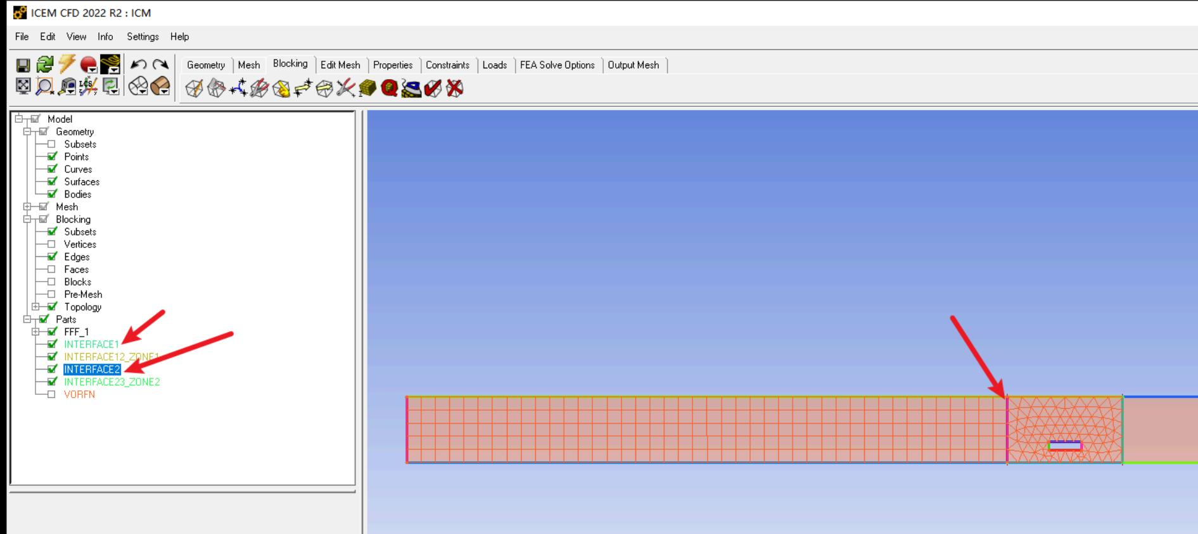Select the INTERFACE1 part label
Image resolution: width=1198 pixels, height=534 pixels.
tap(91, 344)
